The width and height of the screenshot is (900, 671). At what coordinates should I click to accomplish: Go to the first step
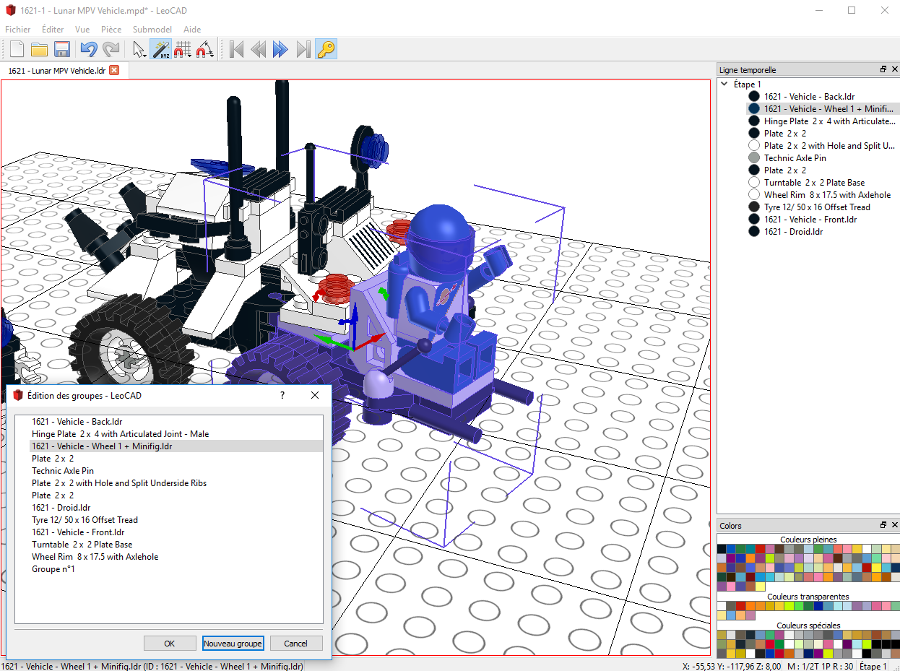[x=235, y=49]
